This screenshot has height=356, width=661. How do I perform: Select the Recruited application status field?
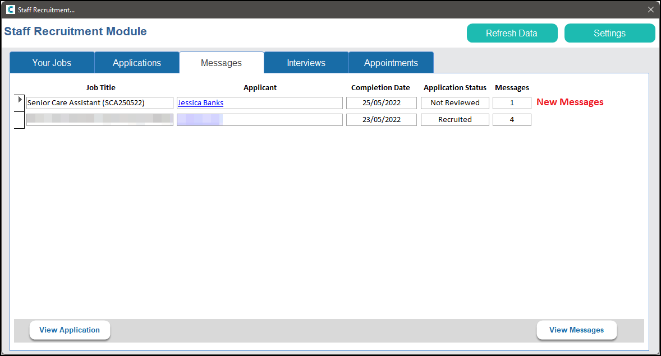[455, 120]
